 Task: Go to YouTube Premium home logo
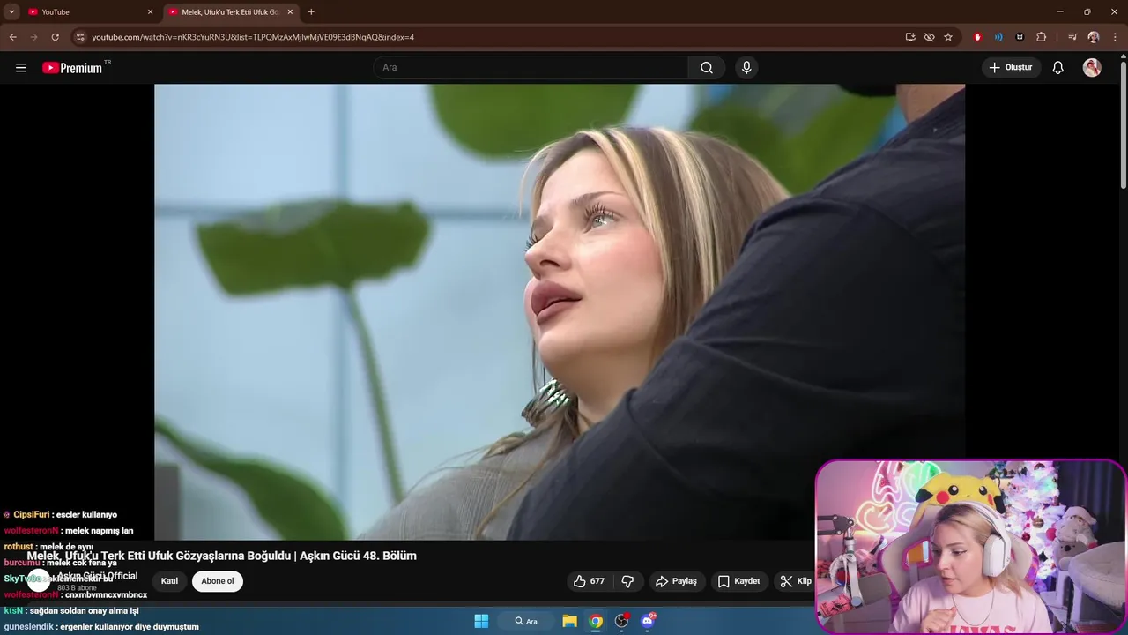(x=72, y=68)
